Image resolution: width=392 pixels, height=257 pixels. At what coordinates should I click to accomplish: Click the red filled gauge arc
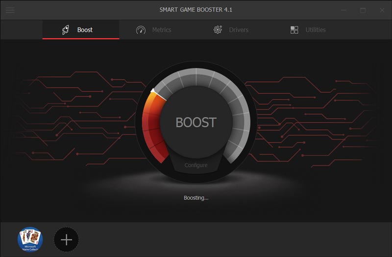(153, 127)
